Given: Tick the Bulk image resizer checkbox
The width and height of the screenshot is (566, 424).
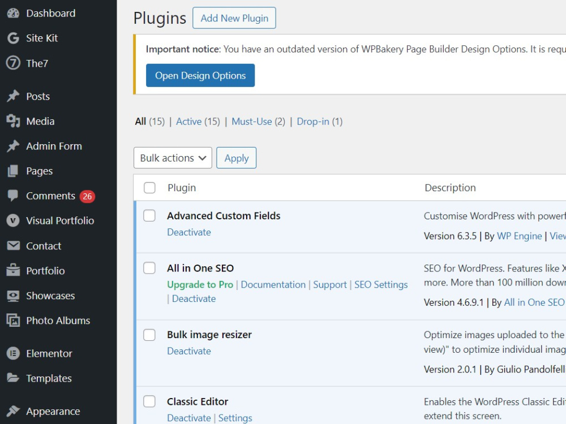Looking at the screenshot, I should [x=149, y=335].
